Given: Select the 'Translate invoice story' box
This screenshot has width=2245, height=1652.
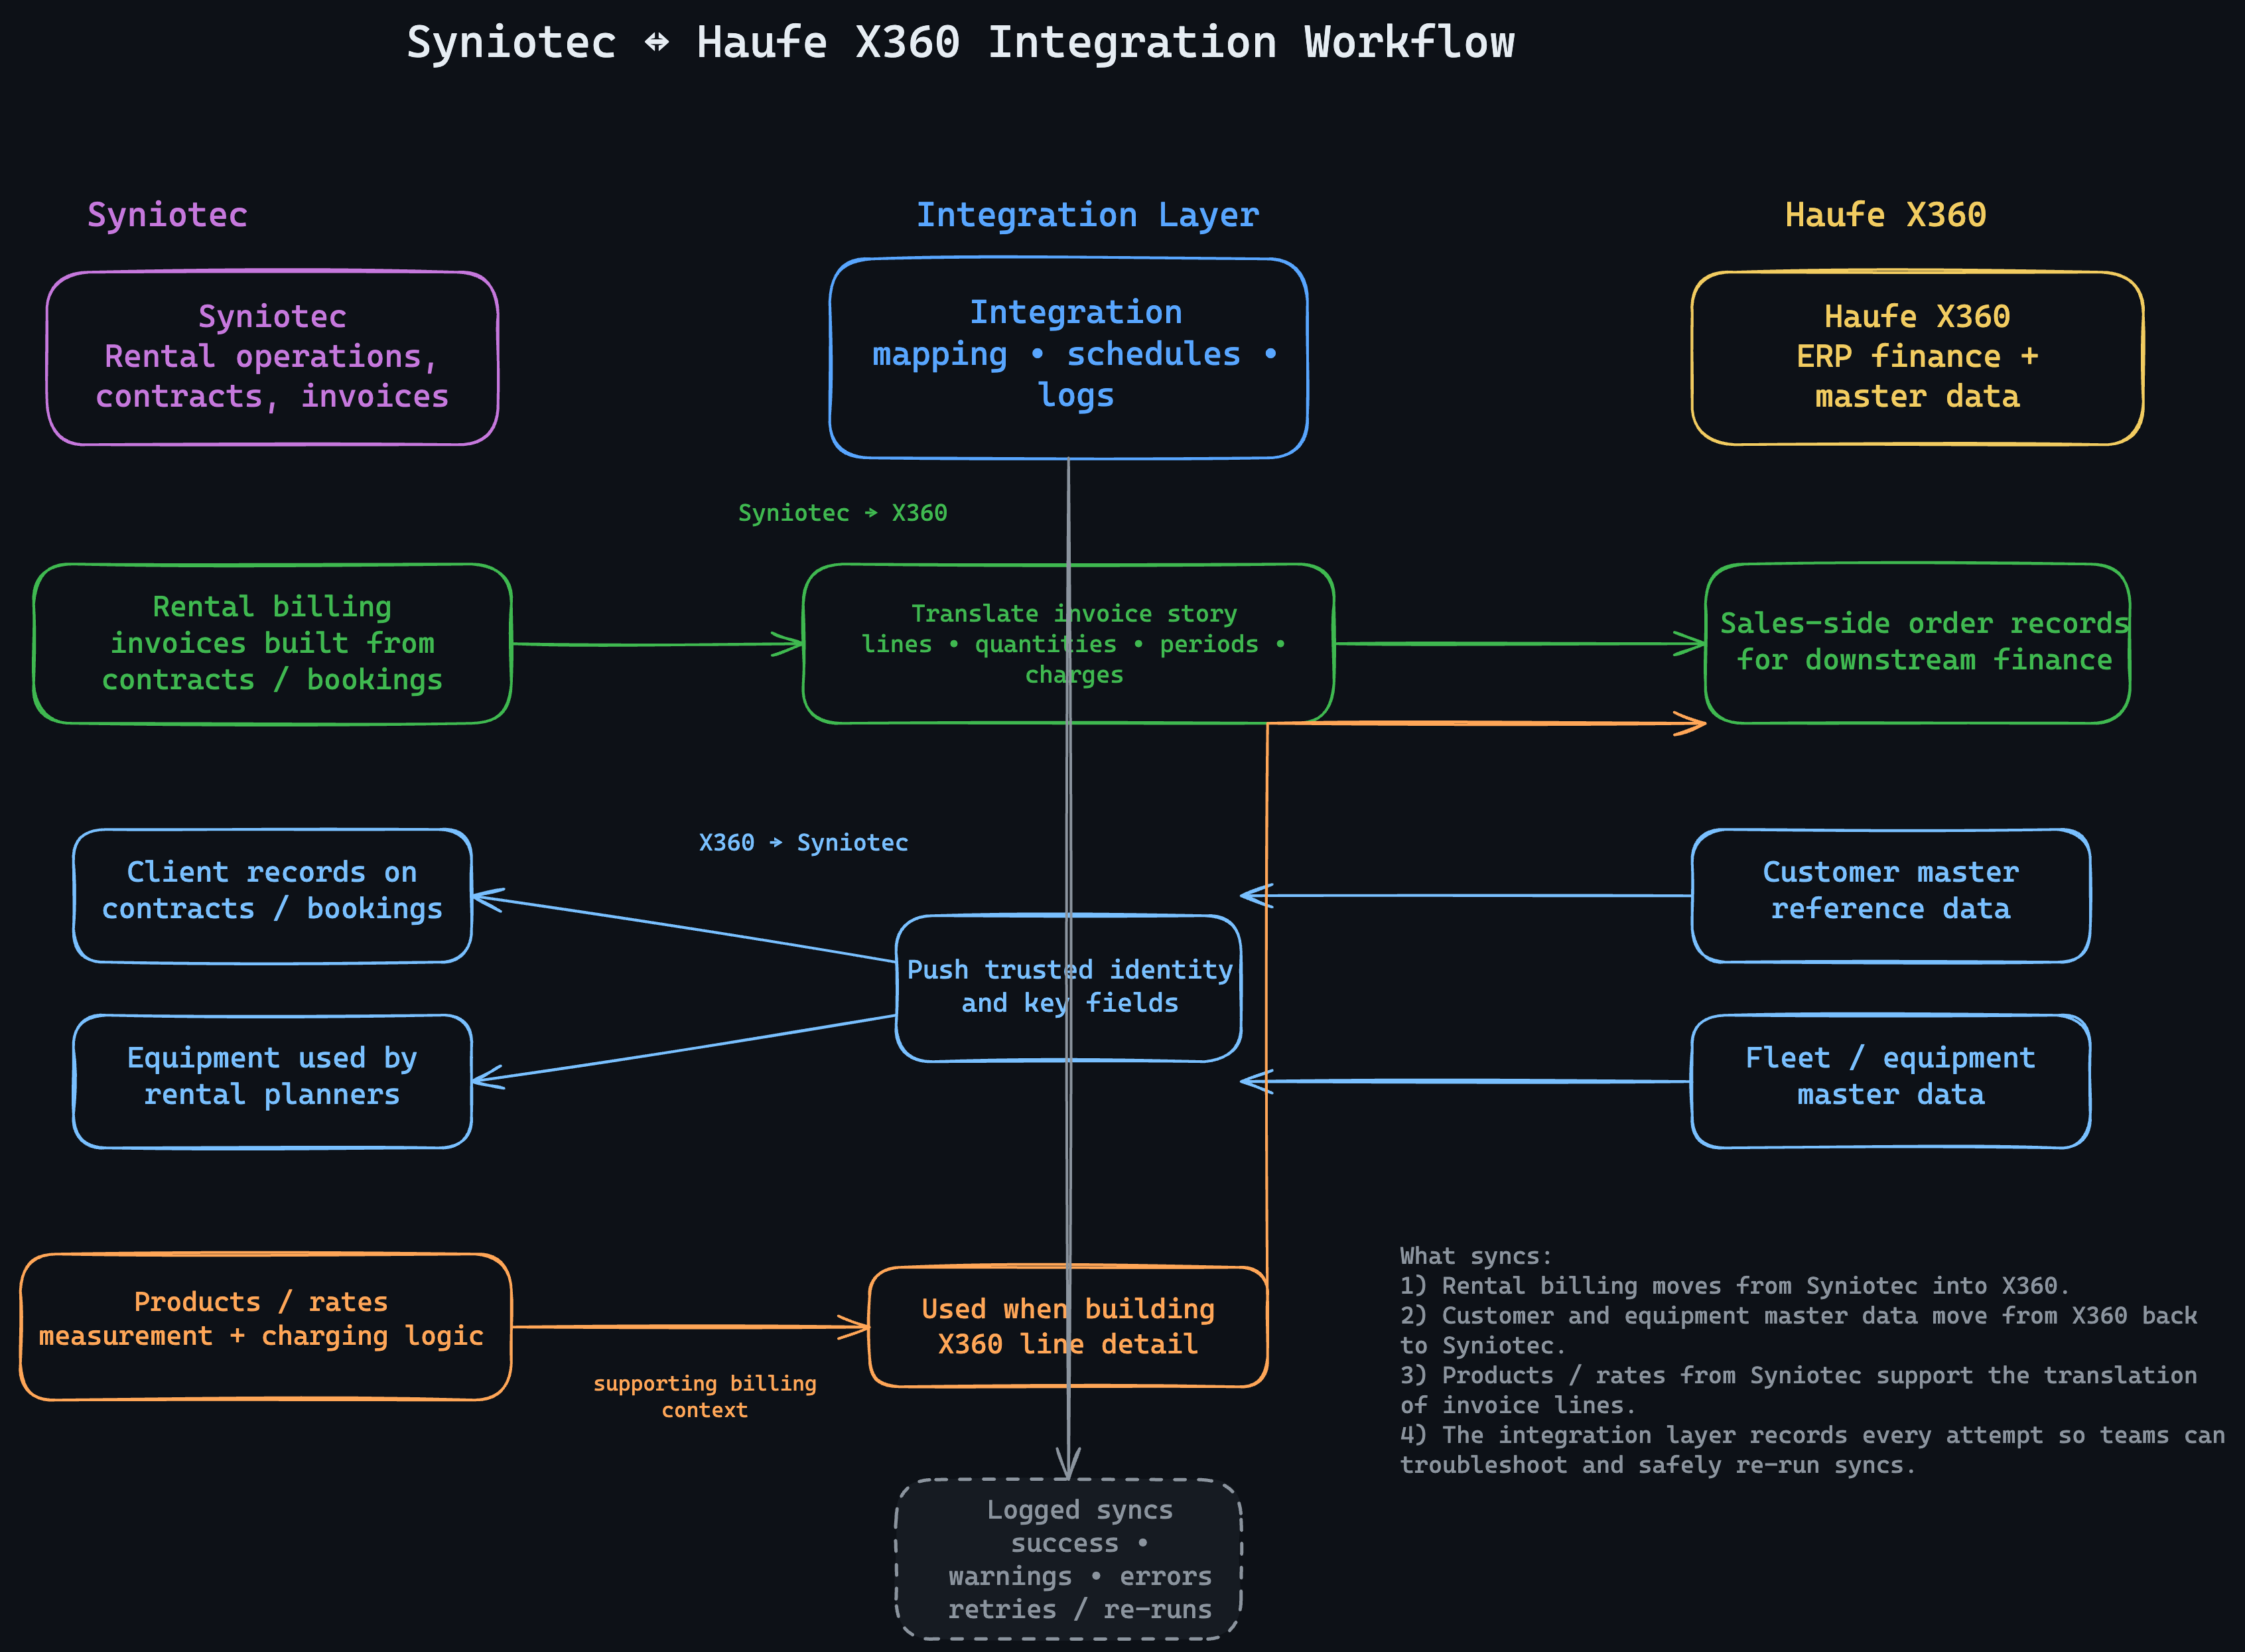Looking at the screenshot, I should click(x=1068, y=644).
